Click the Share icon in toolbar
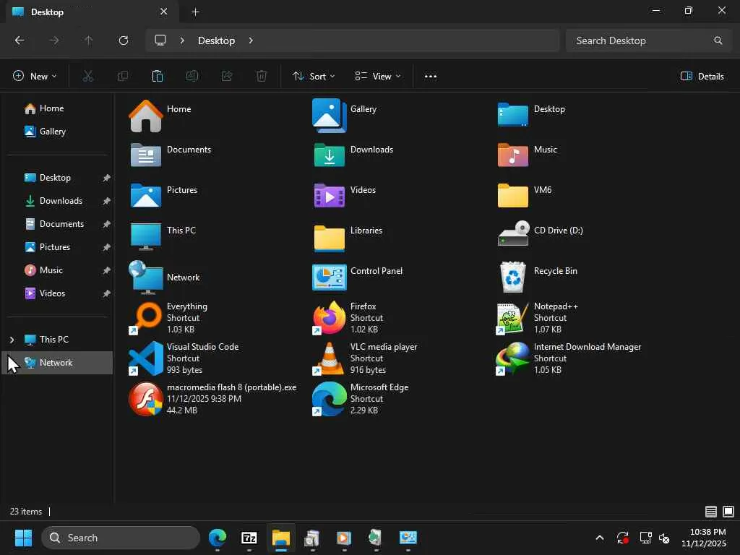The height and width of the screenshot is (555, 740). (x=227, y=76)
